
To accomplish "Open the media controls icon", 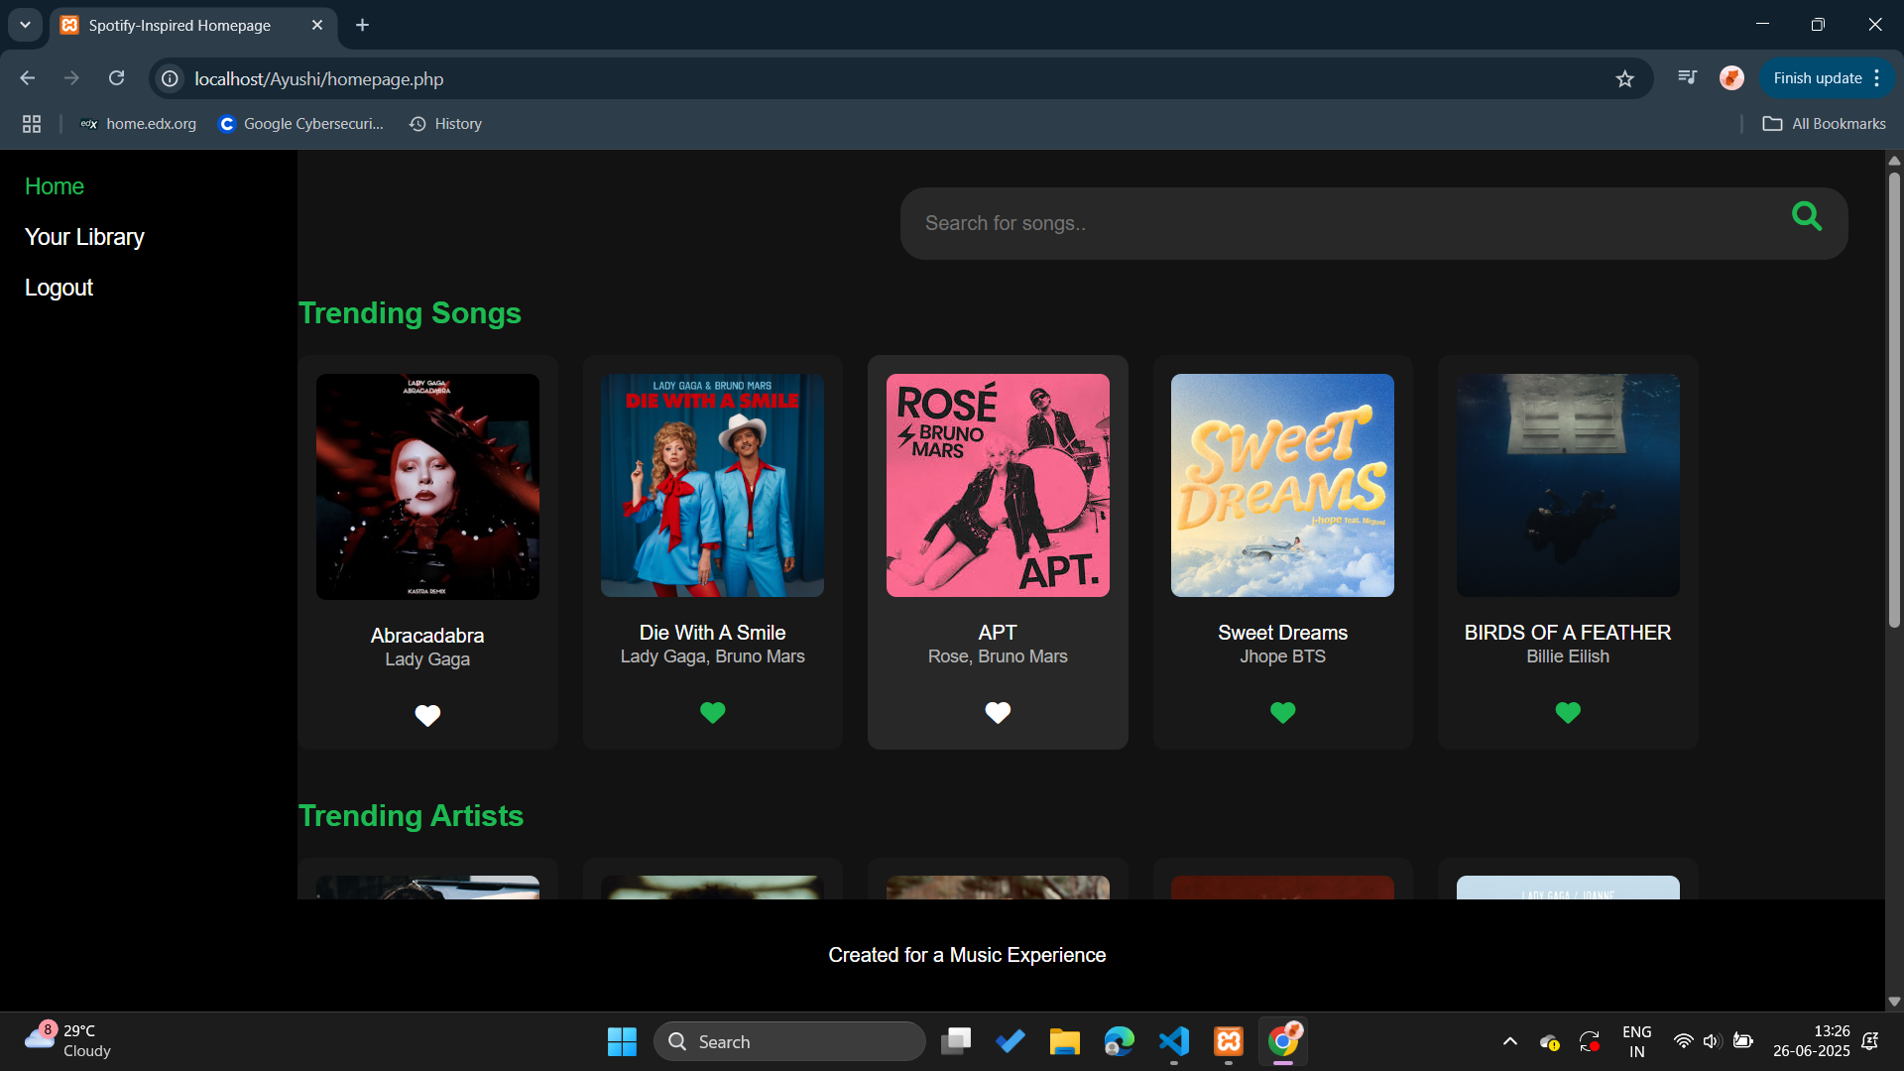I will click(x=1687, y=78).
